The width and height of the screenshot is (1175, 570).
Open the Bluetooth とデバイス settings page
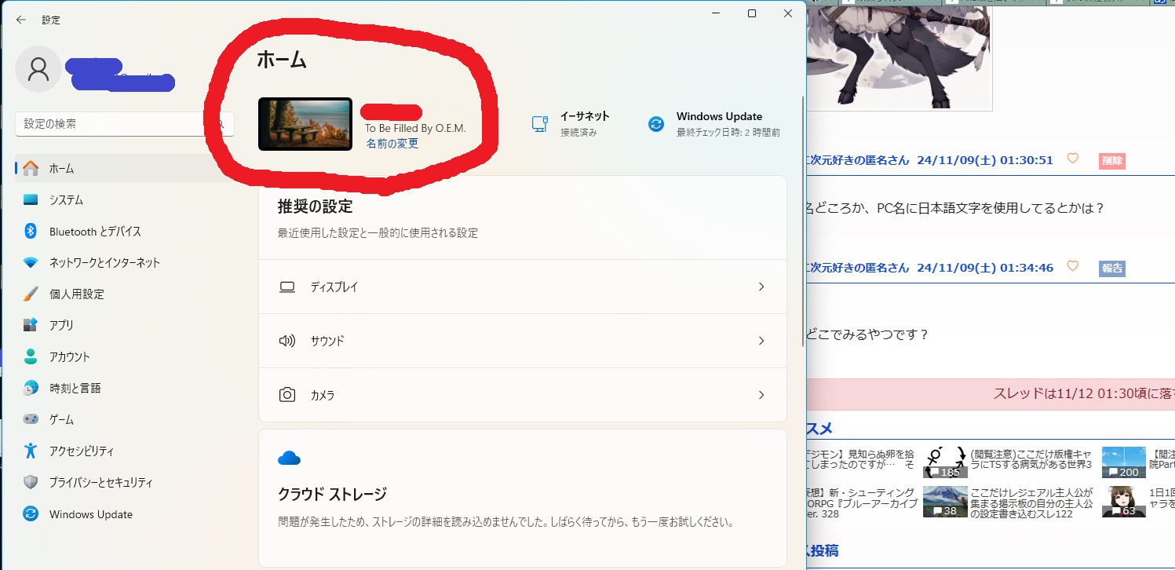pos(94,232)
